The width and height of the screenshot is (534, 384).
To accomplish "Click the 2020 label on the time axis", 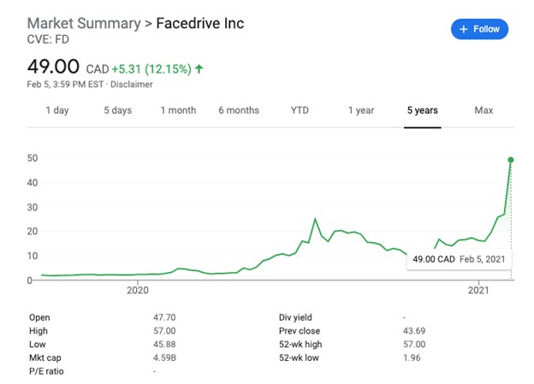I will 138,291.
